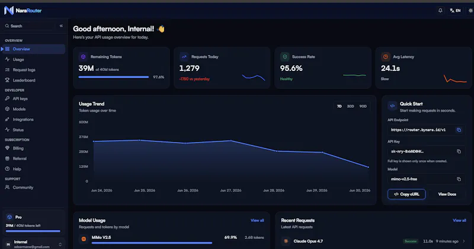The width and height of the screenshot is (474, 249).
Task: Check the Status page
Action: pyautogui.click(x=33, y=130)
